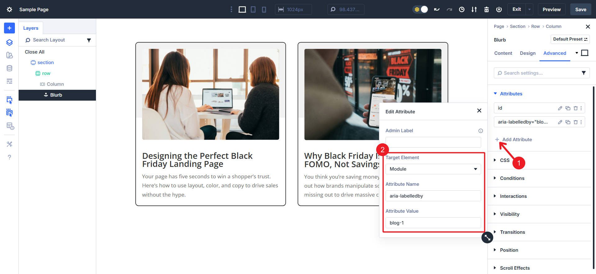Open the builder options three-dot menu
The width and height of the screenshot is (596, 274).
[231, 9]
